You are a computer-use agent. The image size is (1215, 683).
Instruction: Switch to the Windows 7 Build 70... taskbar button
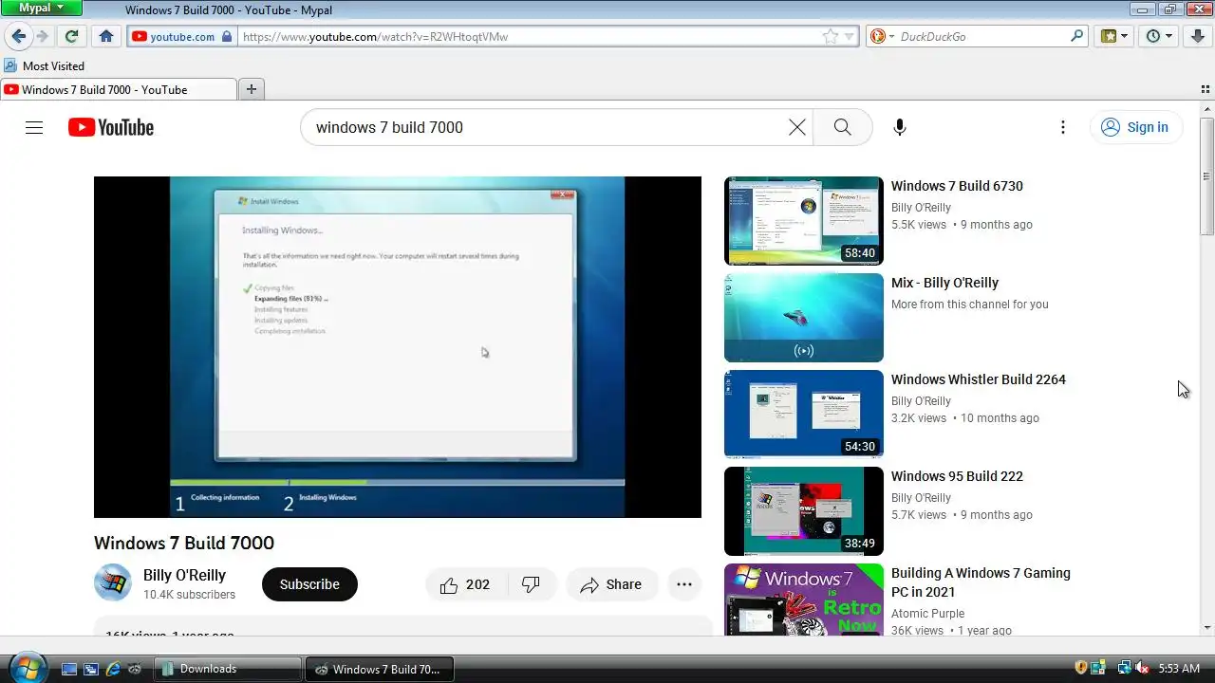pyautogui.click(x=380, y=669)
